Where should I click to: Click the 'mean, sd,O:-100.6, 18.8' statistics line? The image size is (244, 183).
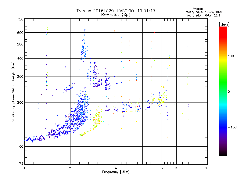point(203,12)
